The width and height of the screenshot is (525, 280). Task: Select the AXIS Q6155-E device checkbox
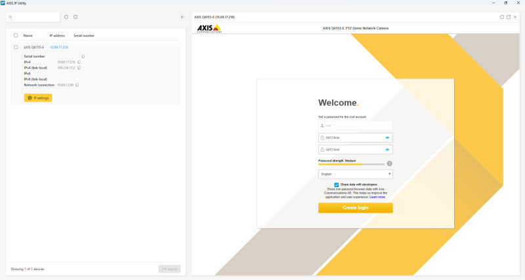pos(16,47)
